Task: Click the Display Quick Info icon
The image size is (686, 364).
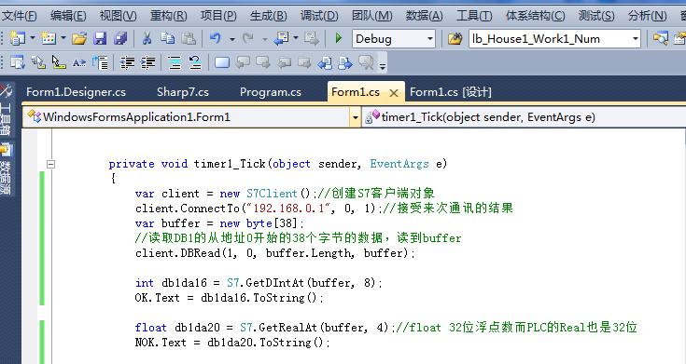Action: pos(59,62)
